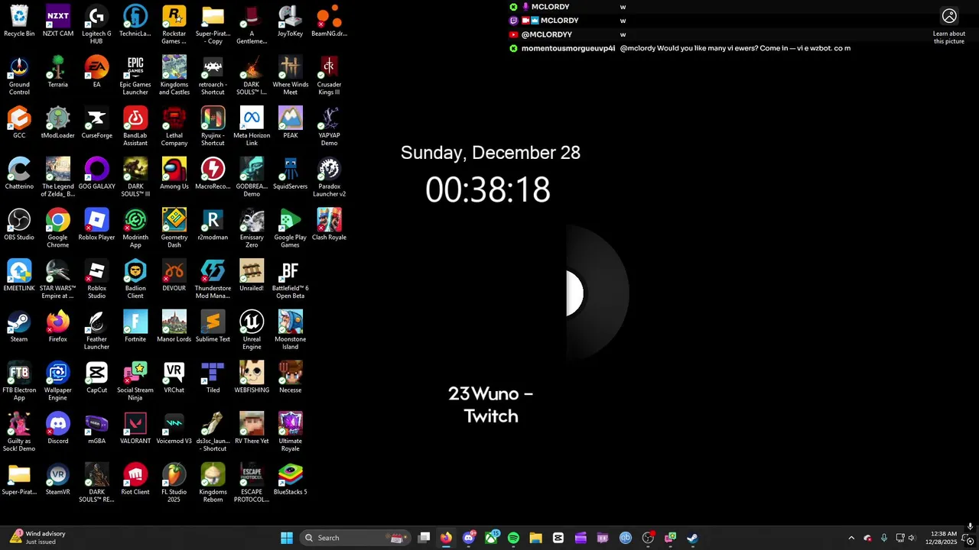This screenshot has height=550, width=979.
Task: Launch VALORANT from the desktop
Action: pos(135,429)
